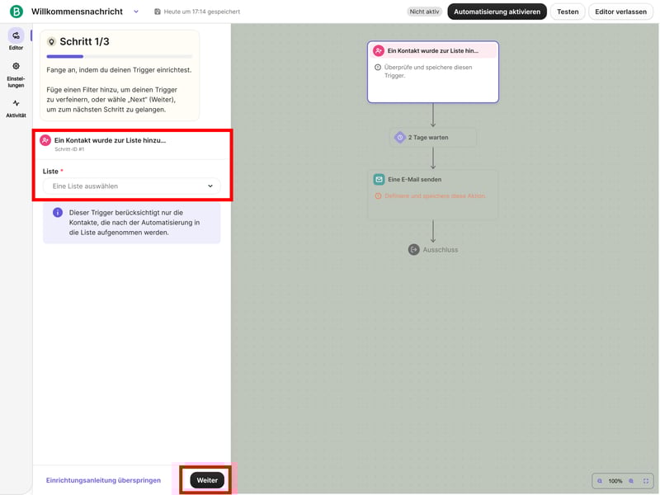
Task: Click the fit-to-screen fullscreen icon
Action: click(x=646, y=481)
